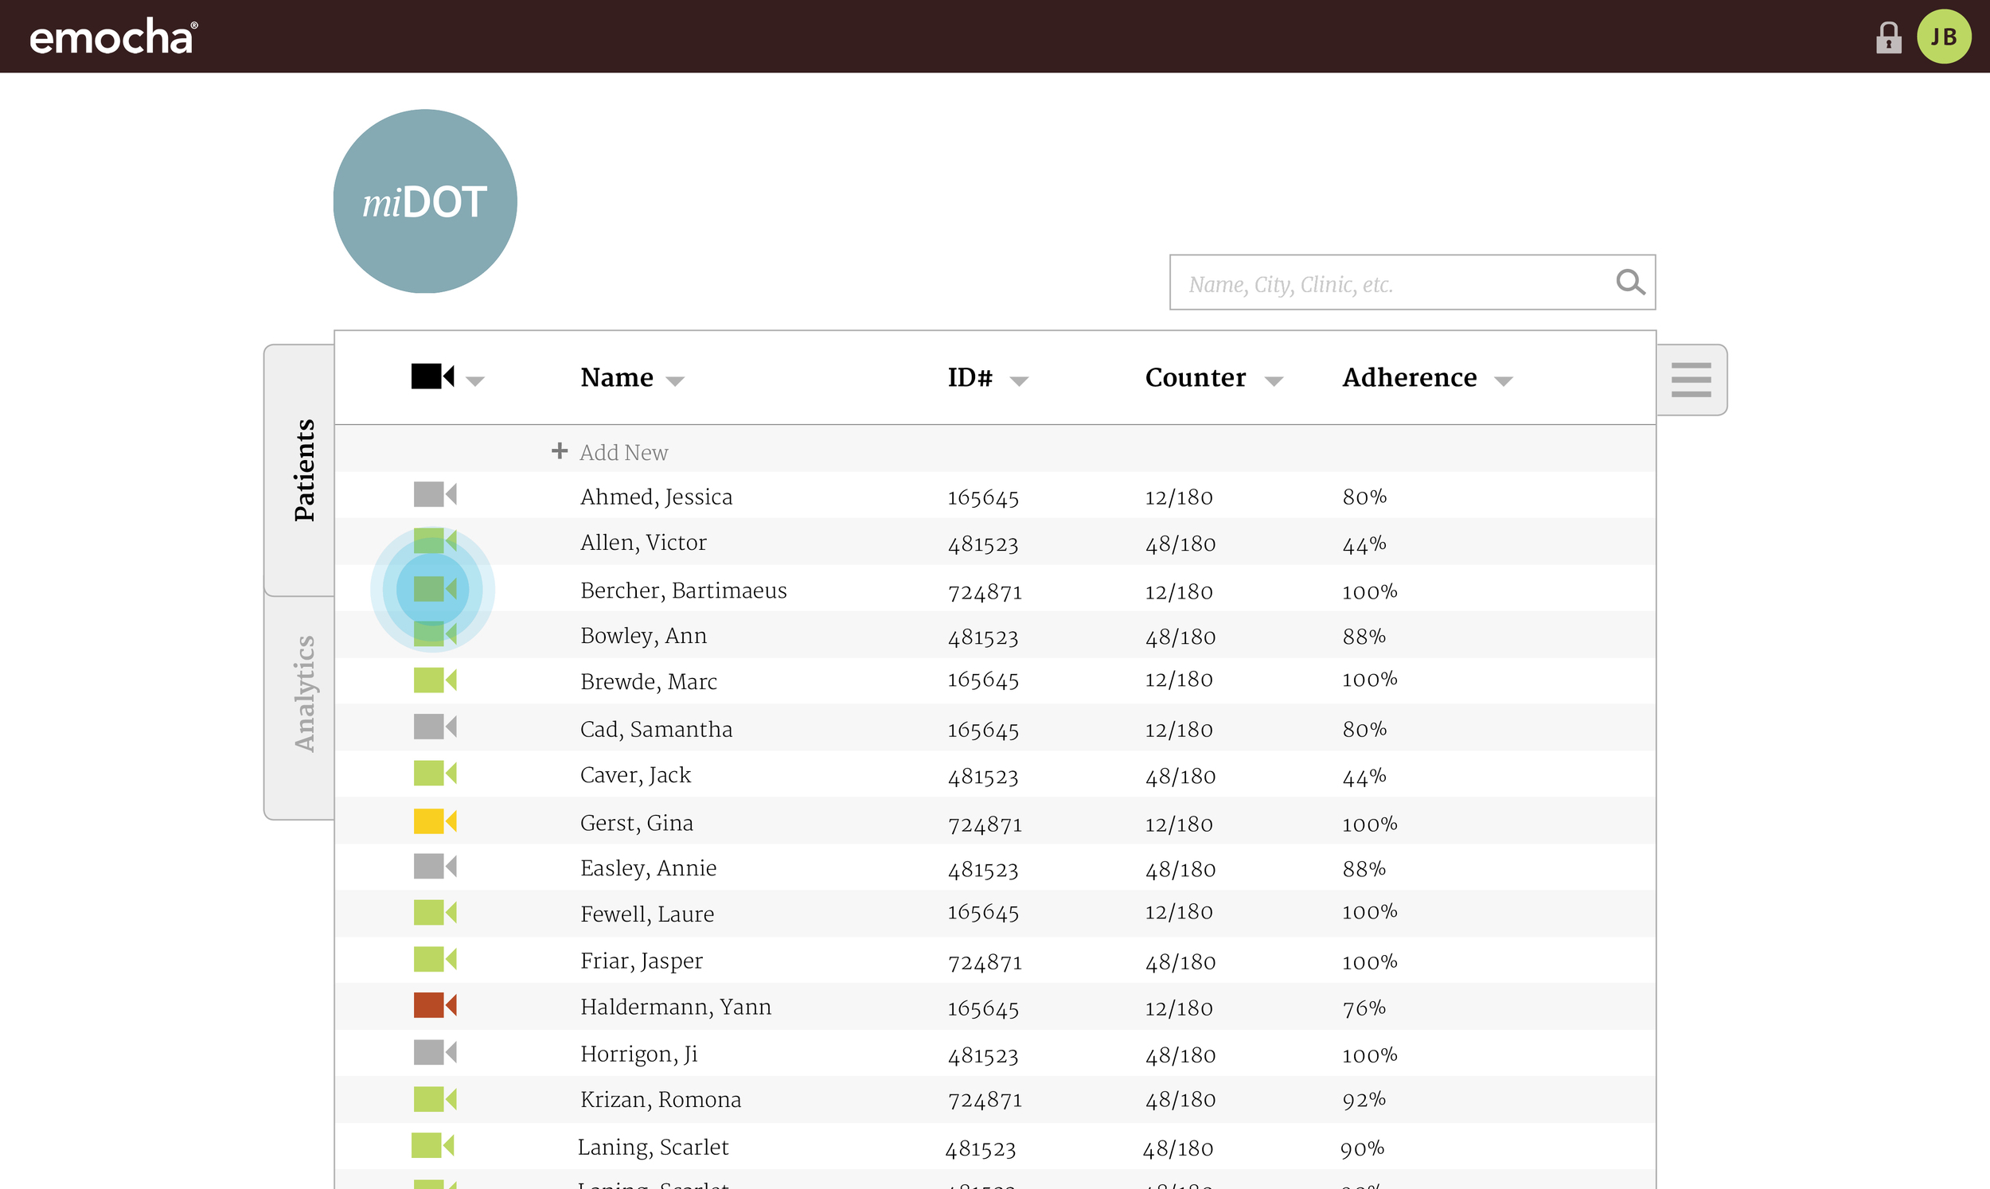Open Haldermann, Yann's red video icon
The image size is (1990, 1189).
[435, 1004]
